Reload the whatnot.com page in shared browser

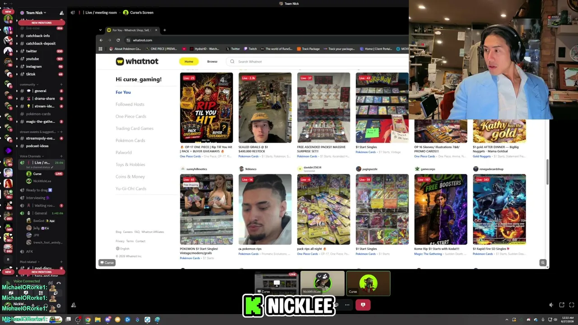click(x=118, y=40)
